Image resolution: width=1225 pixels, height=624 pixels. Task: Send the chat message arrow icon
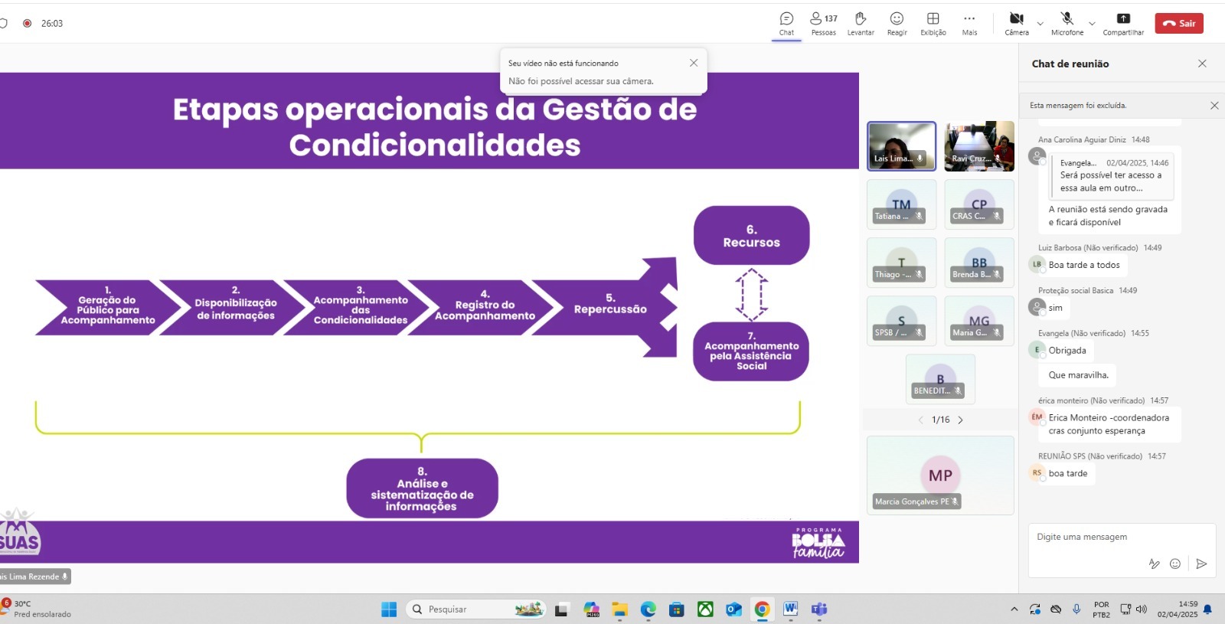(x=1201, y=564)
